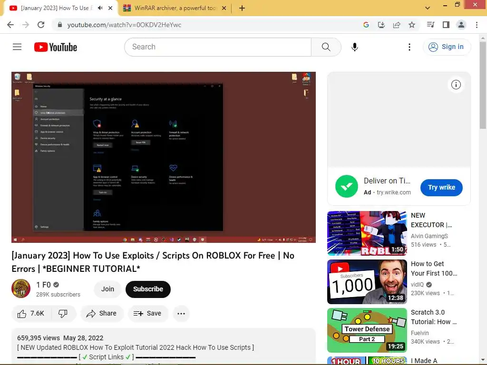This screenshot has height=365, width=487.
Task: Subscribe to the 1 F0 channel
Action: (x=148, y=289)
